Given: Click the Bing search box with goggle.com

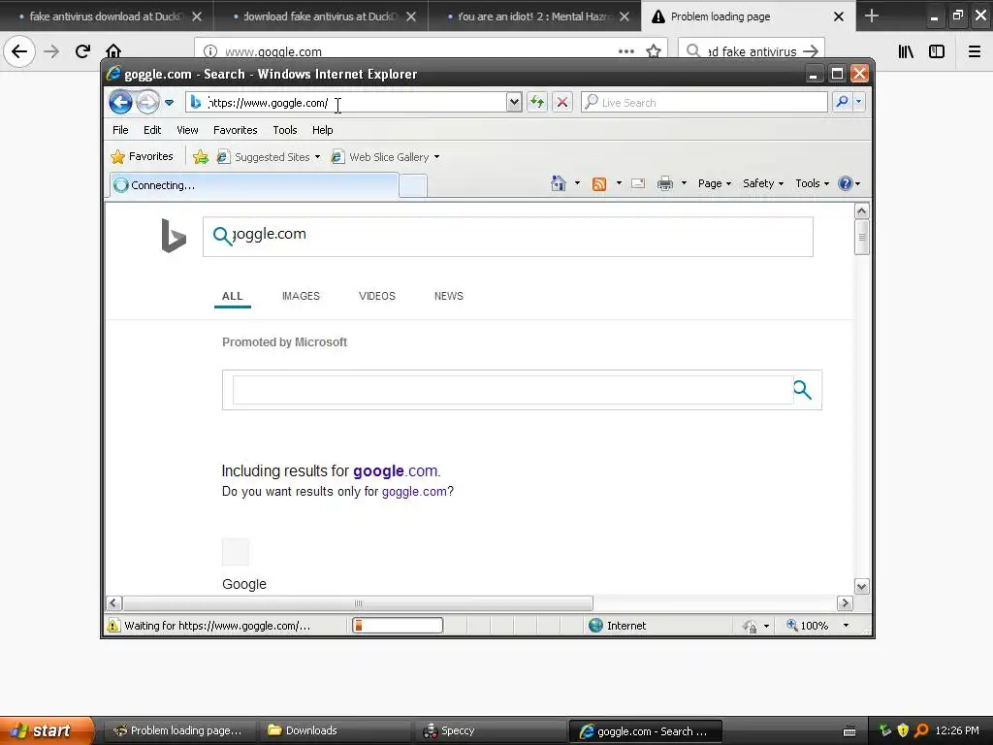Looking at the screenshot, I should click(508, 237).
